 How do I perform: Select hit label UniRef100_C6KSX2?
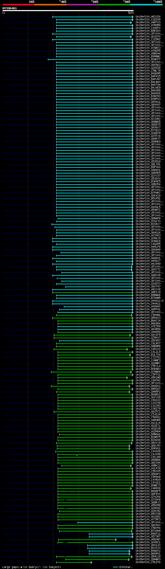tap(148, 349)
